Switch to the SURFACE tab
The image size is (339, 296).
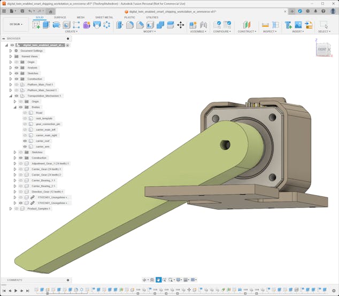60,17
